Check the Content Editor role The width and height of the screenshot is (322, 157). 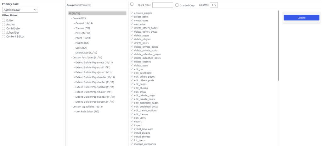click(x=3, y=36)
